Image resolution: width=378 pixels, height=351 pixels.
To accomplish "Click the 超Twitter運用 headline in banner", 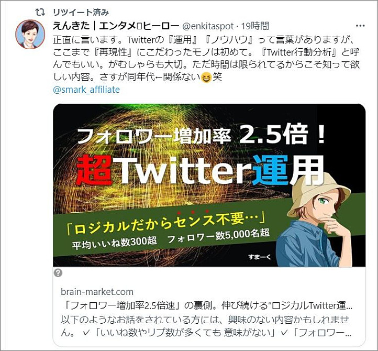I will (200, 171).
